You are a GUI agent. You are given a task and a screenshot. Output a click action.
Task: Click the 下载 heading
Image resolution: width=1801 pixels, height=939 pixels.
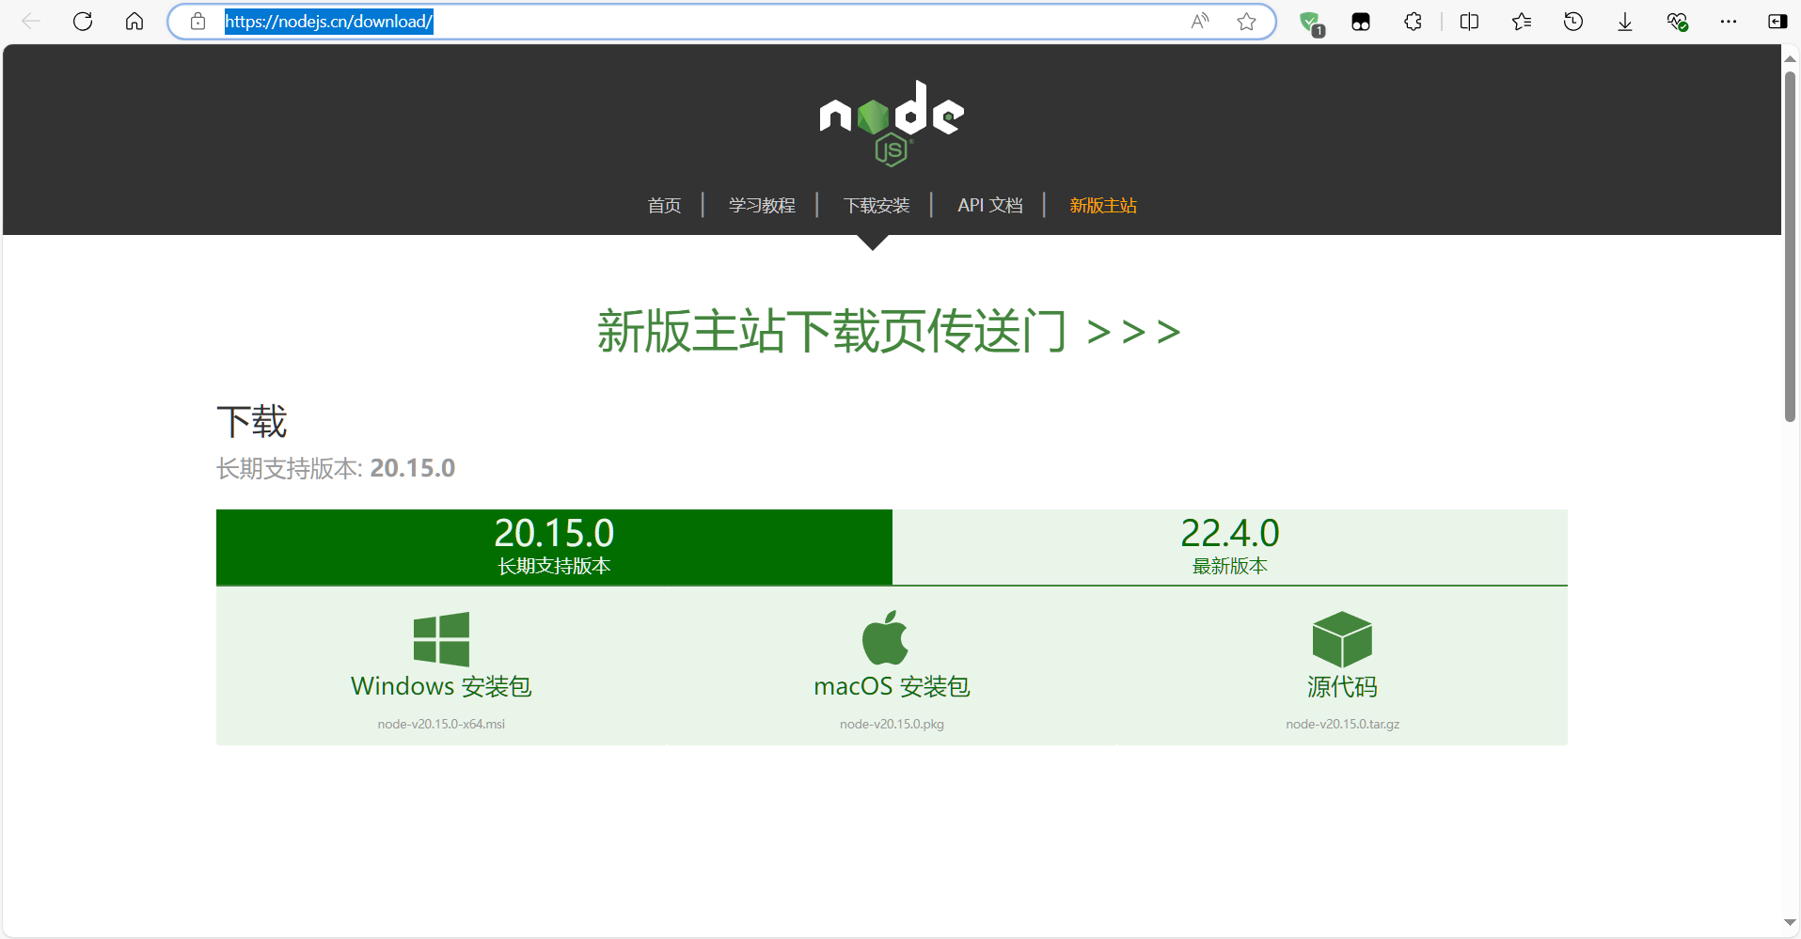[x=252, y=421]
